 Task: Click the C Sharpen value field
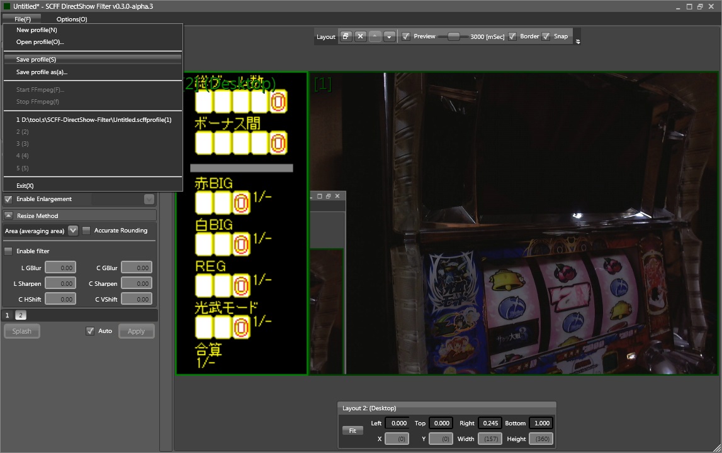click(x=137, y=283)
